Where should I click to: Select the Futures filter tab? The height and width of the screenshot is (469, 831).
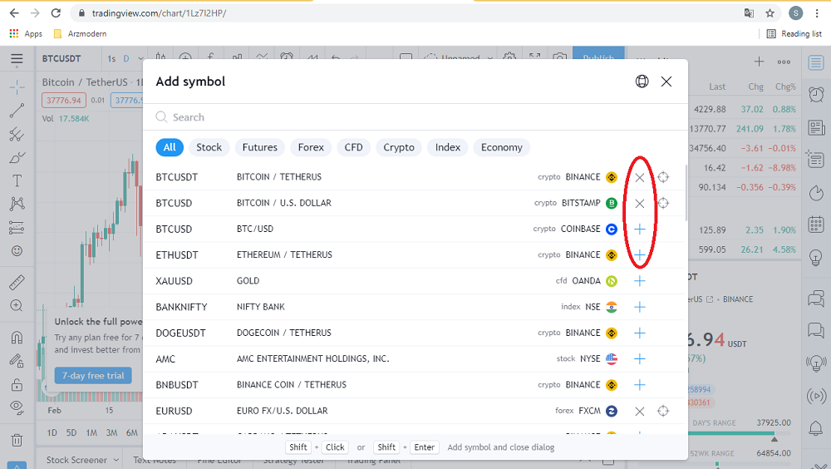tap(259, 147)
